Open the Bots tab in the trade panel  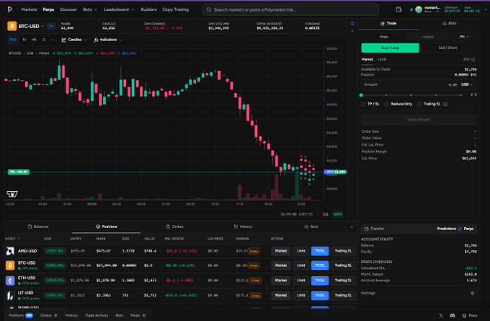[450, 24]
